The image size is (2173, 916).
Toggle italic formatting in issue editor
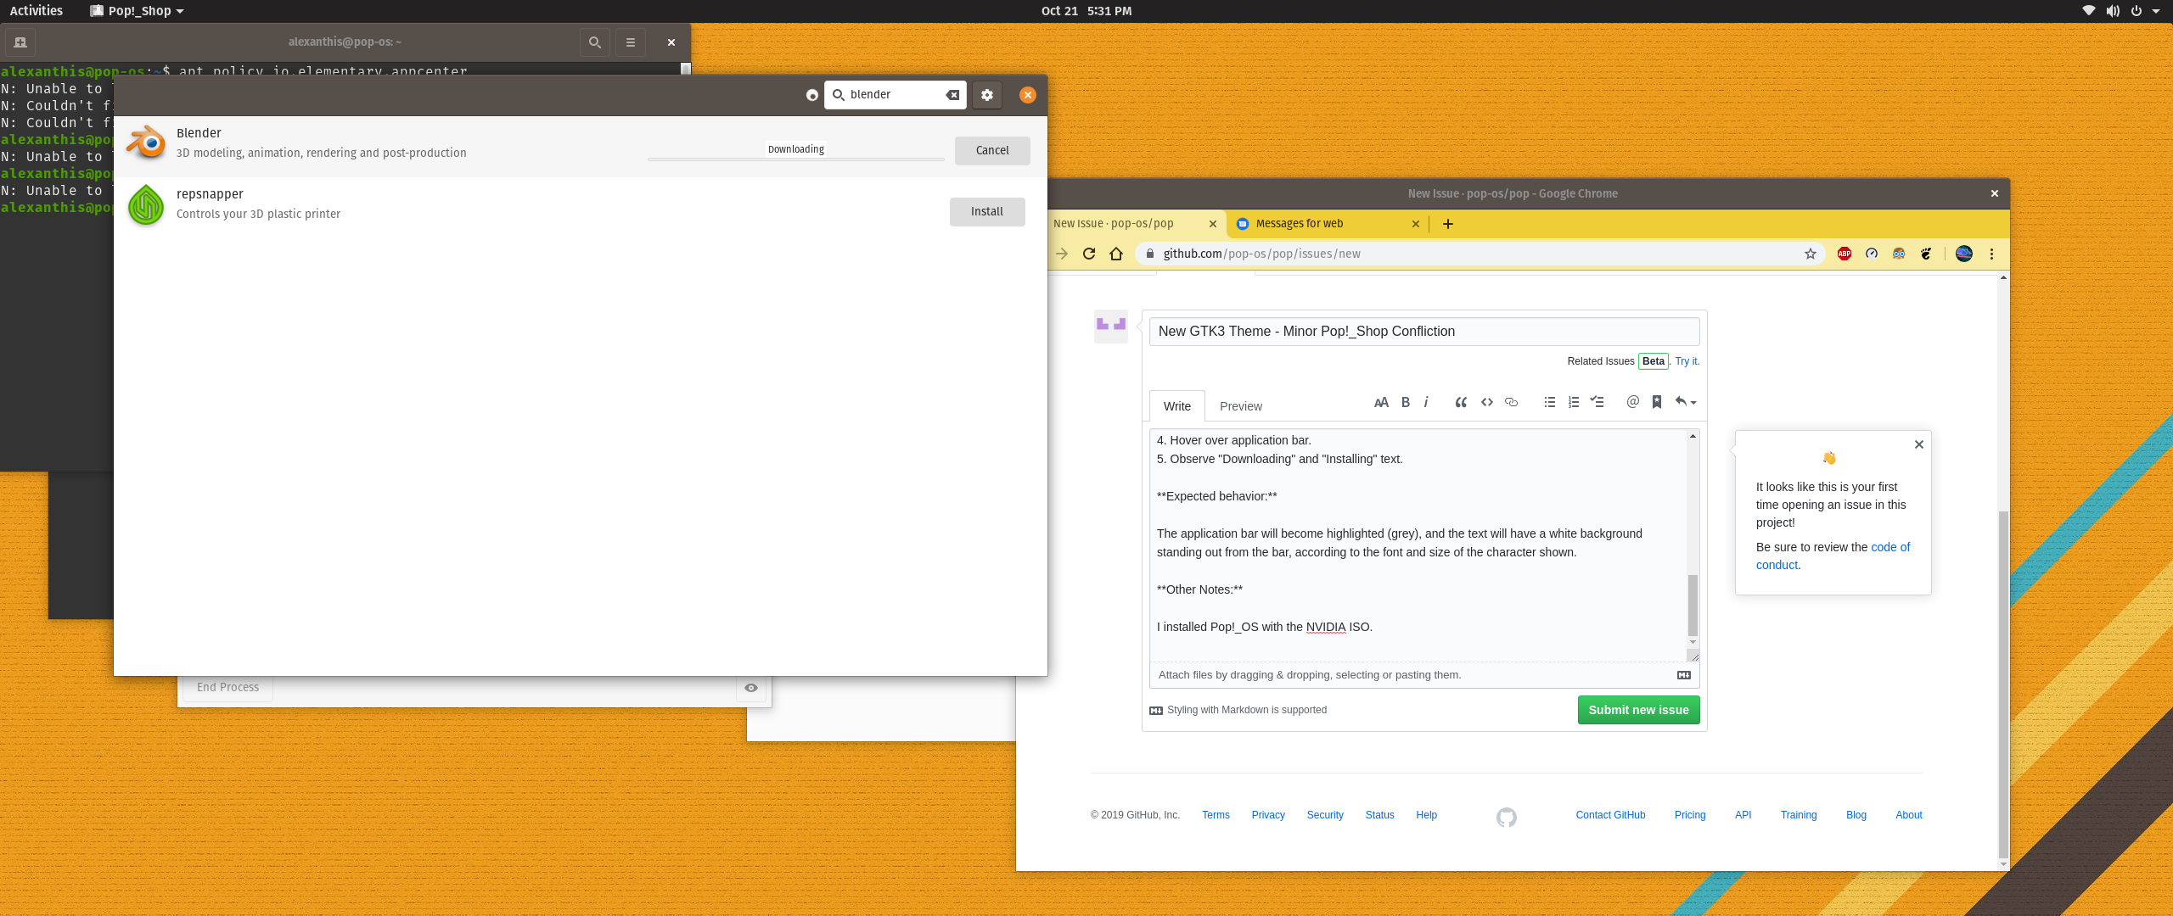[x=1426, y=402]
